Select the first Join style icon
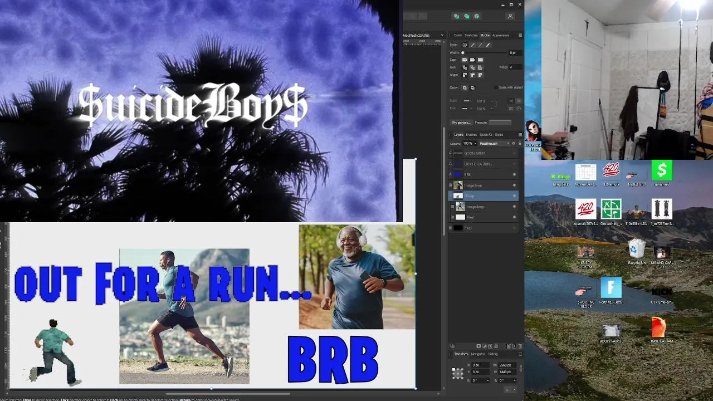713x401 pixels. (x=465, y=67)
